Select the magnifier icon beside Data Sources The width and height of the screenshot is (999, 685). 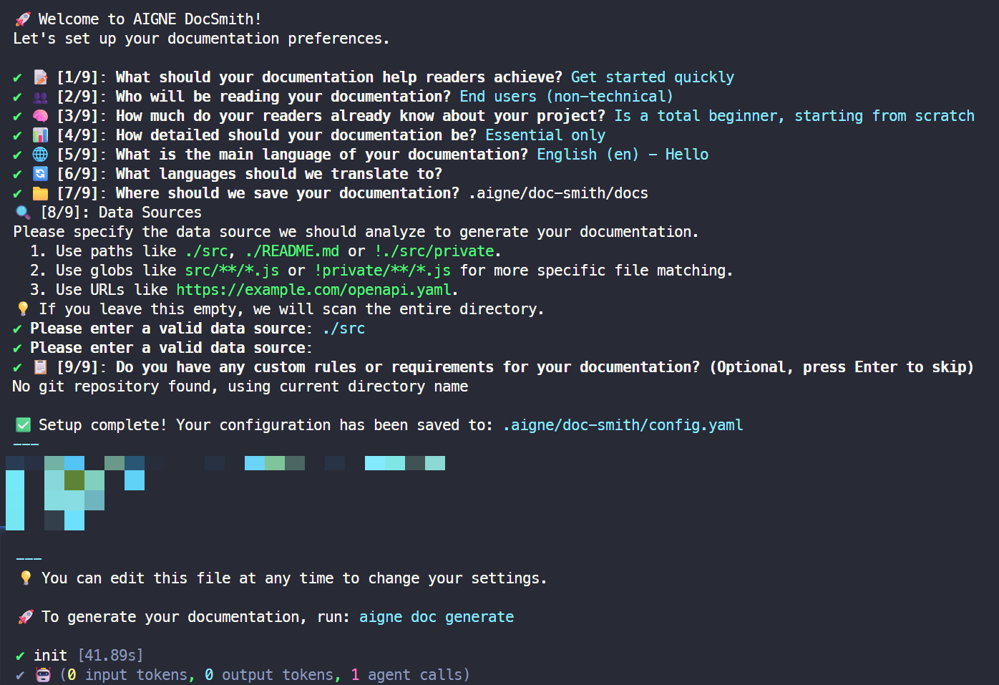(24, 213)
